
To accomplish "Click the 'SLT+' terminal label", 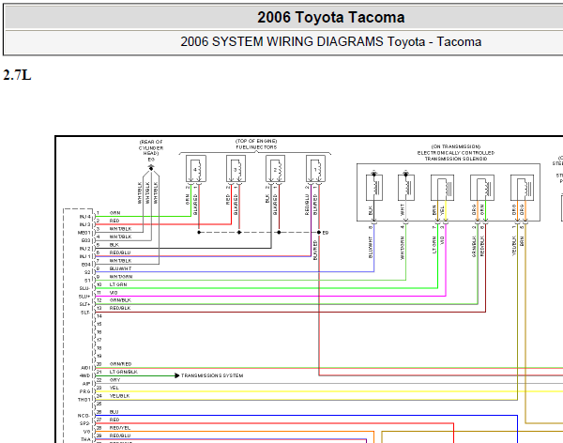I will (85, 305).
